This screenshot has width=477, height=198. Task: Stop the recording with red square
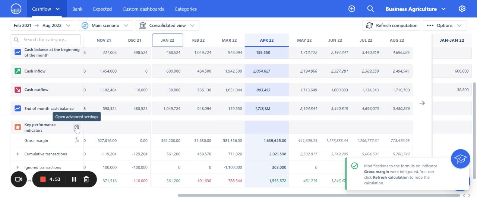click(x=43, y=179)
